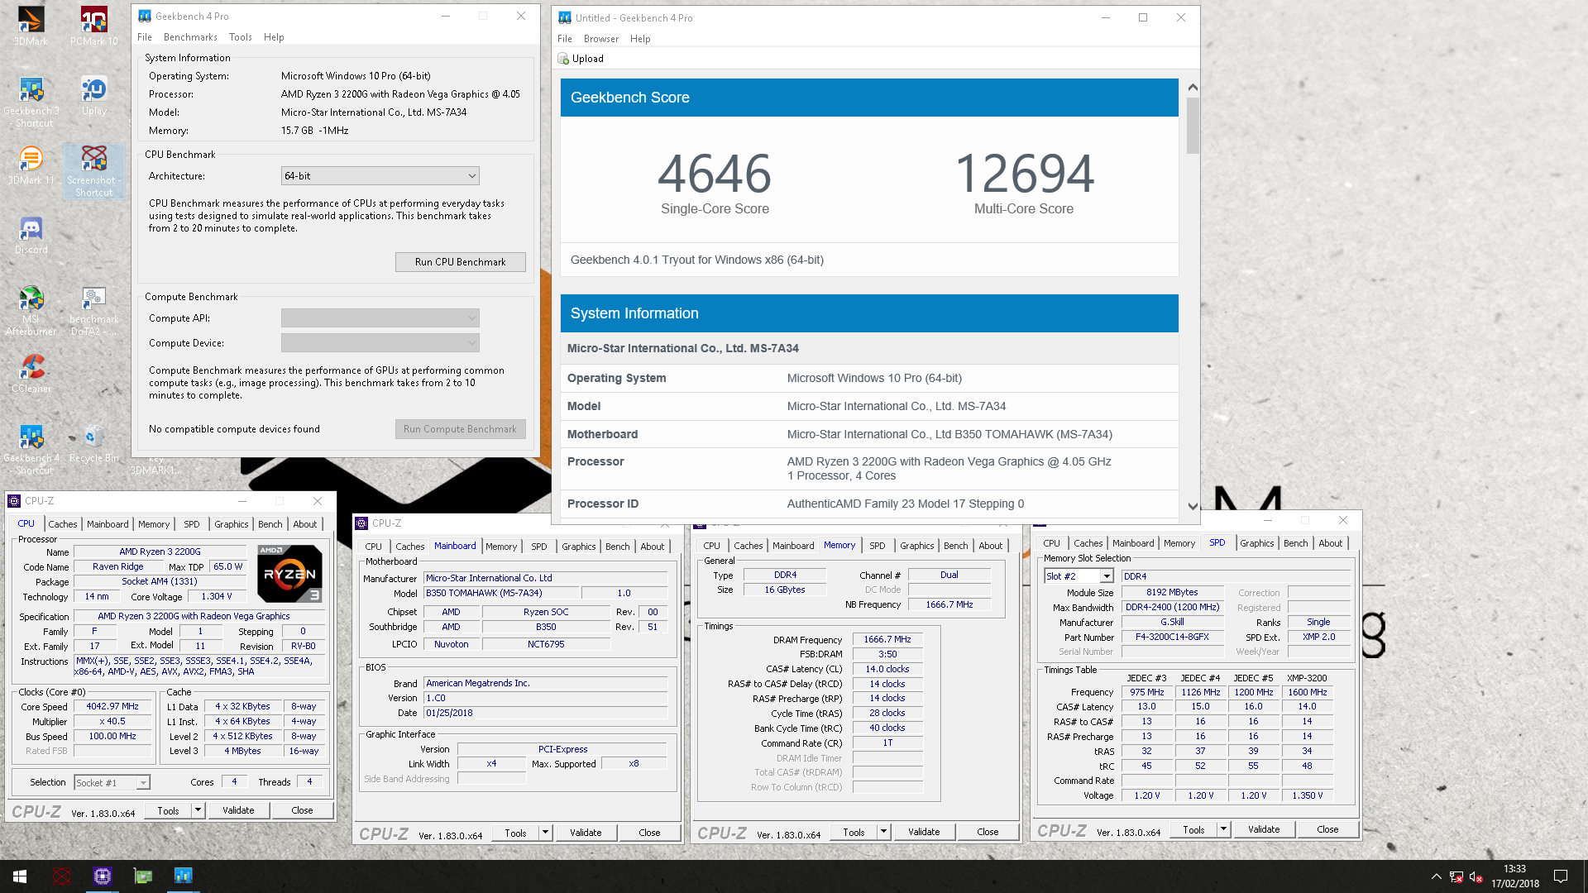Image resolution: width=1588 pixels, height=893 pixels.
Task: Switch to Memory tab in first CPU-Z
Action: [154, 524]
